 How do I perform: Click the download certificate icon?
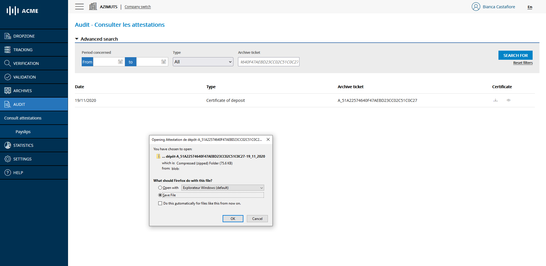[495, 100]
